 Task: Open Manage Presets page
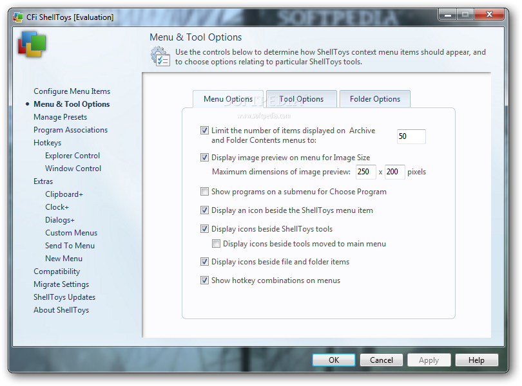point(61,117)
